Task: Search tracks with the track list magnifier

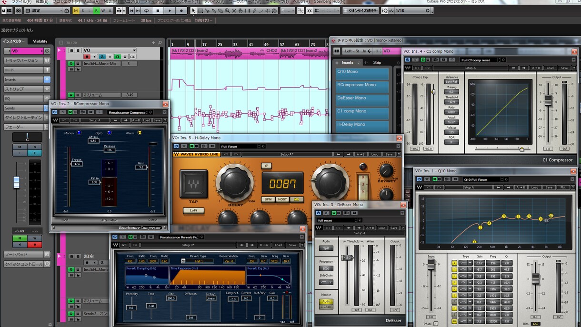Action: click(160, 43)
